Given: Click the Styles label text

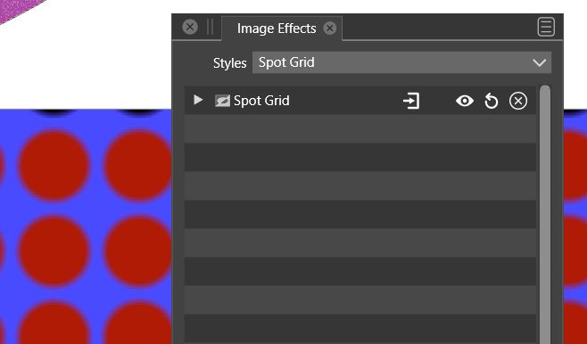Looking at the screenshot, I should pos(229,63).
